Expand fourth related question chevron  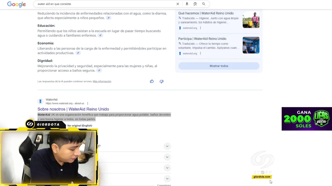coord(167,179)
